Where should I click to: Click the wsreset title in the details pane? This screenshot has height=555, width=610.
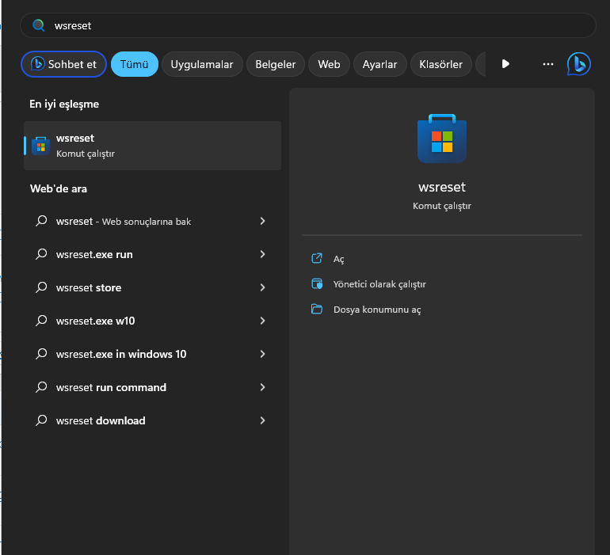point(442,187)
